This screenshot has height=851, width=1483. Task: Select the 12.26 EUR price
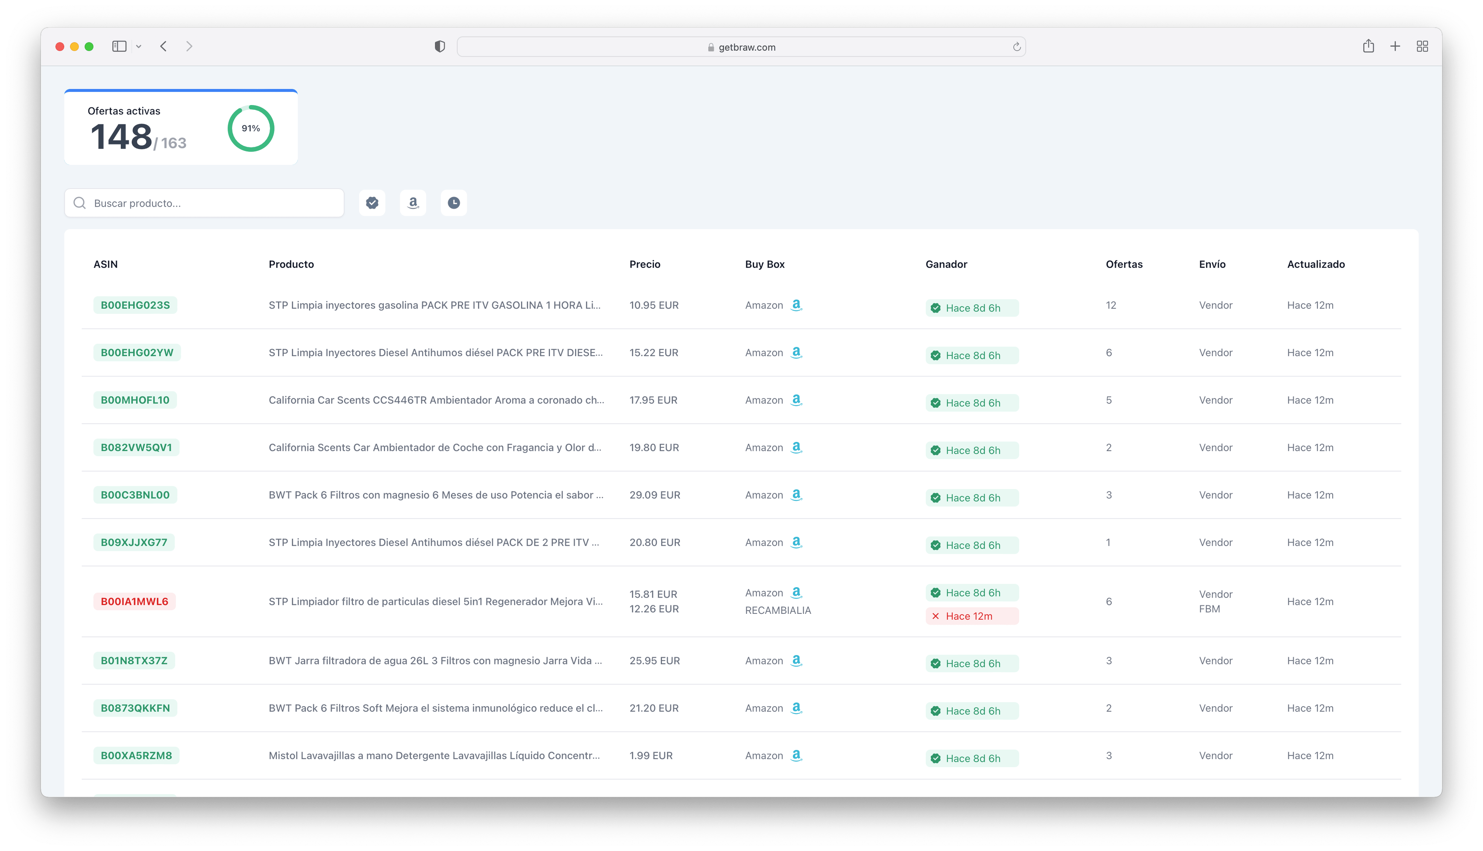pos(654,608)
